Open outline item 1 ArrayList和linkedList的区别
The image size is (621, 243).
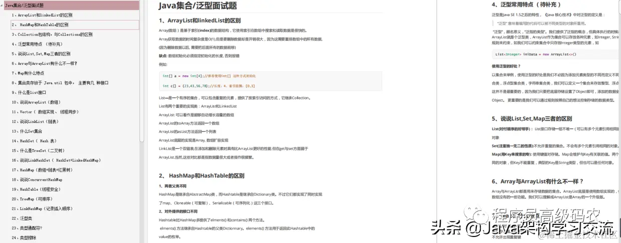click(42, 15)
